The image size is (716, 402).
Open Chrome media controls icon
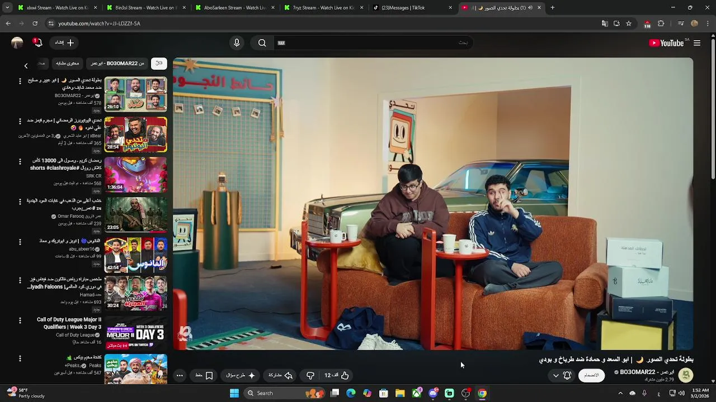coord(681,23)
